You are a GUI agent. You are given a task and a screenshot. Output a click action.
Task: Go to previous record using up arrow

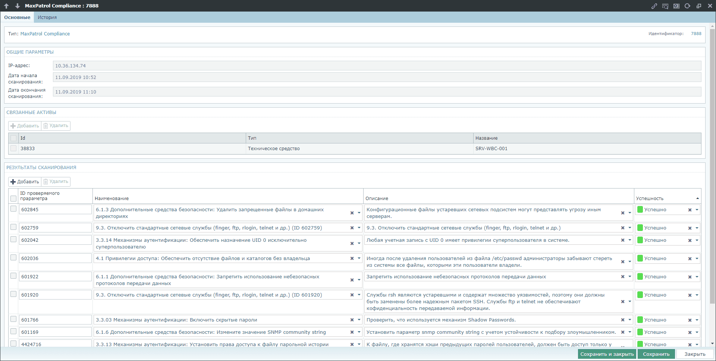click(6, 6)
